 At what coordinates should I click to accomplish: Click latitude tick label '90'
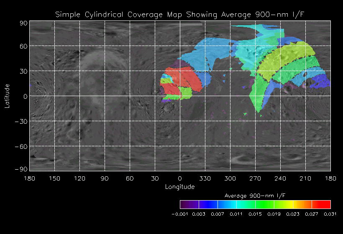tap(23, 23)
